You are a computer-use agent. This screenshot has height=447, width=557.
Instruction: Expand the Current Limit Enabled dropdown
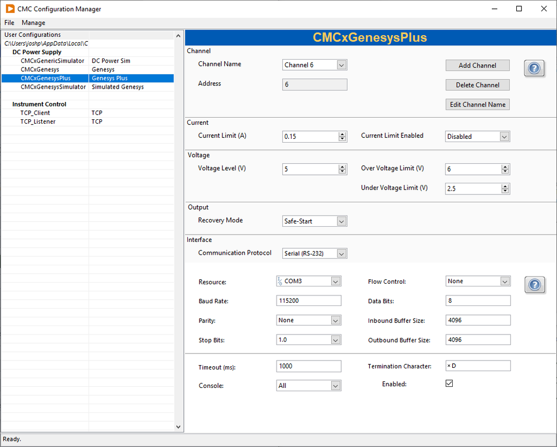(x=504, y=137)
